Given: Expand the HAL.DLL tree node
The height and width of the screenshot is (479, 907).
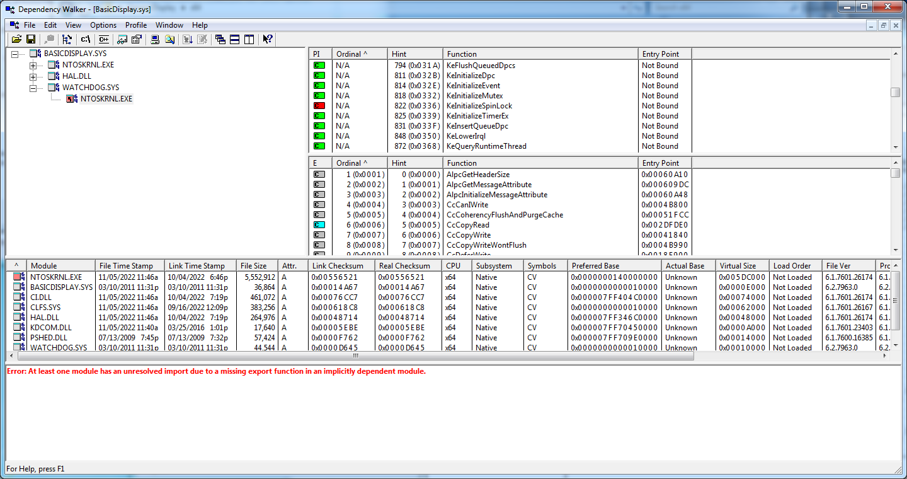Looking at the screenshot, I should [x=33, y=77].
